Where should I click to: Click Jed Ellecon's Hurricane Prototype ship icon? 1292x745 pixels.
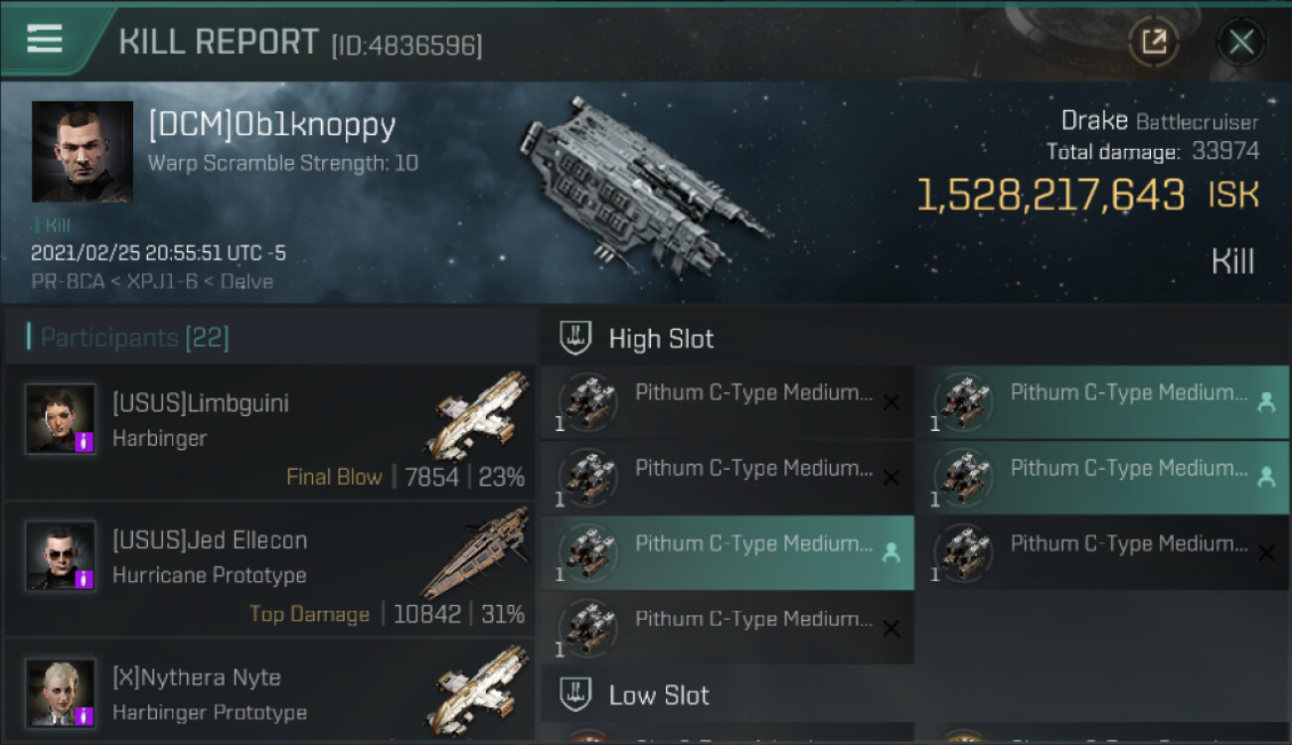[476, 552]
